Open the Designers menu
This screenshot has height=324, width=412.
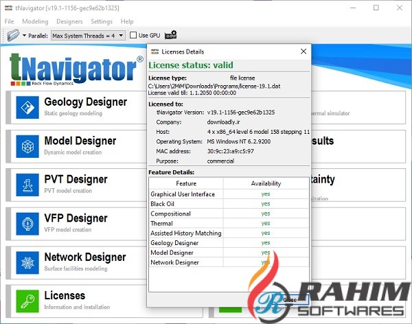(x=69, y=21)
